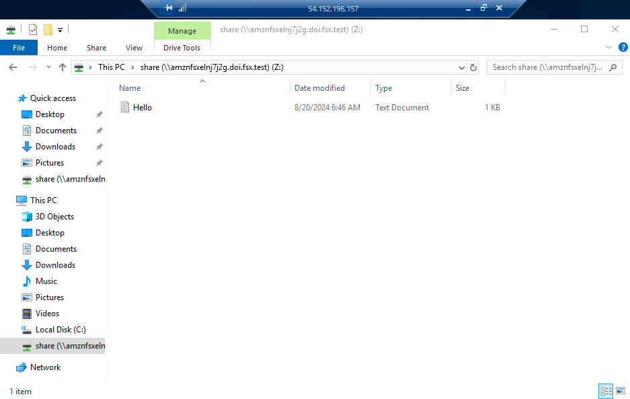Click This PC in address bar
630x399 pixels.
(x=112, y=67)
